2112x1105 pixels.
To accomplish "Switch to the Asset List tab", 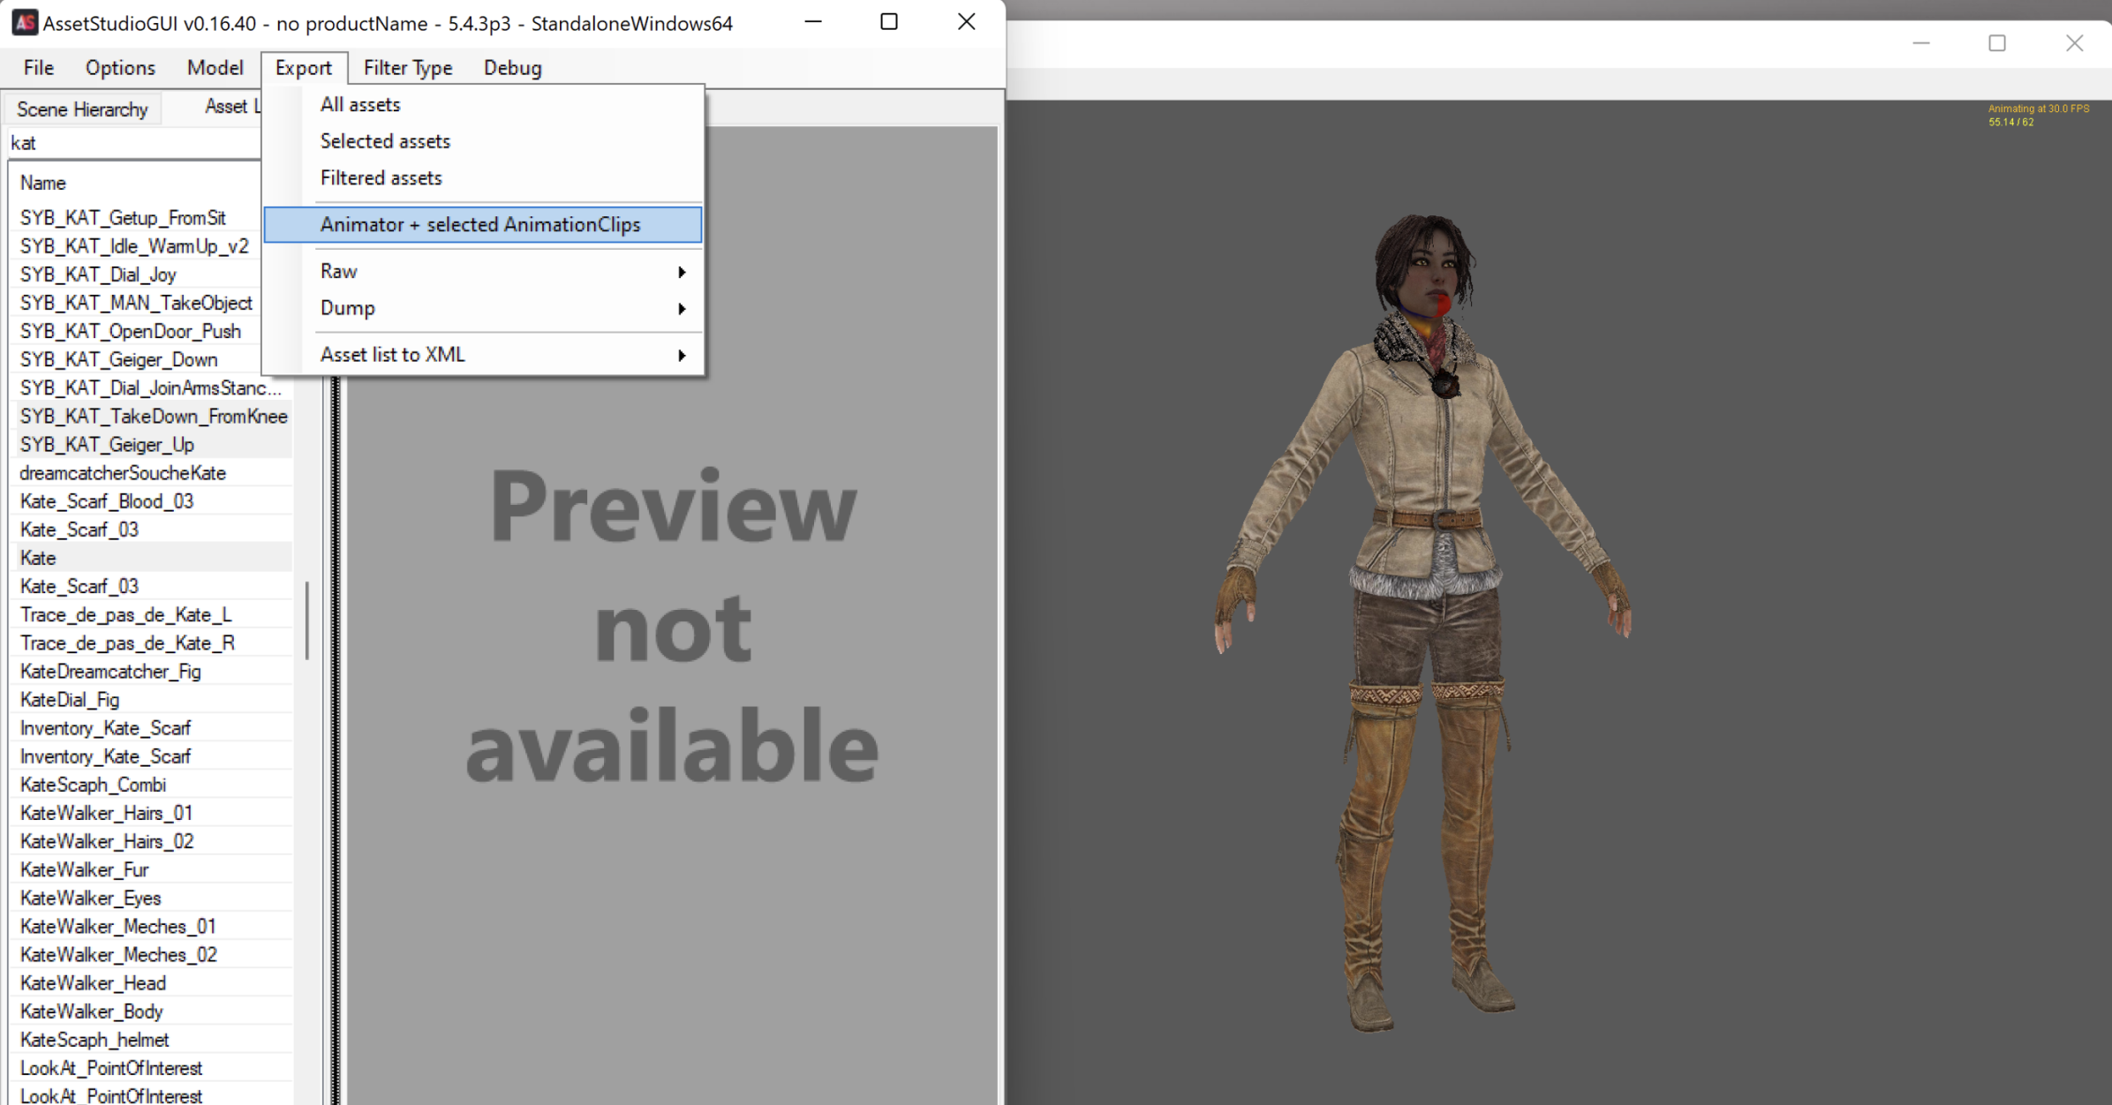I will pyautogui.click(x=230, y=106).
